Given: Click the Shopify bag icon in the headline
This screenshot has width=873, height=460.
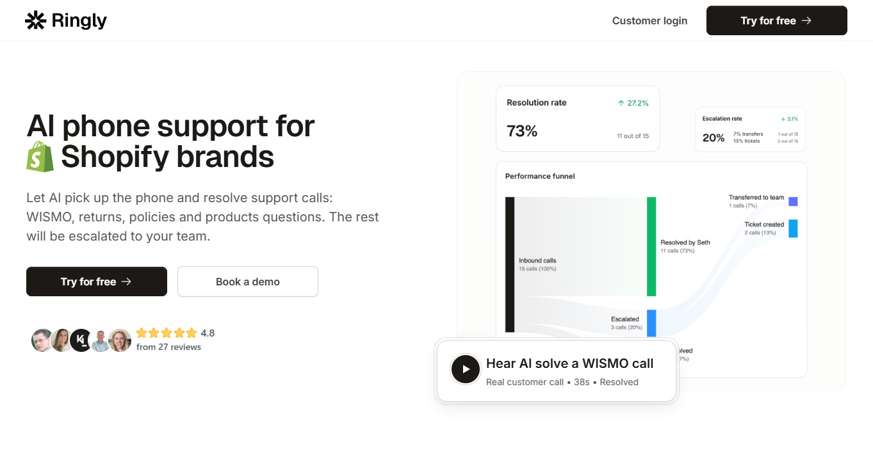Looking at the screenshot, I should point(40,155).
